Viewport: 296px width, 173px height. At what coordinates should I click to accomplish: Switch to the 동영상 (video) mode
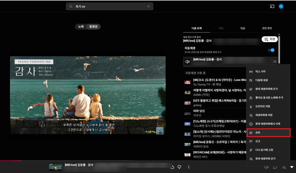(94, 27)
